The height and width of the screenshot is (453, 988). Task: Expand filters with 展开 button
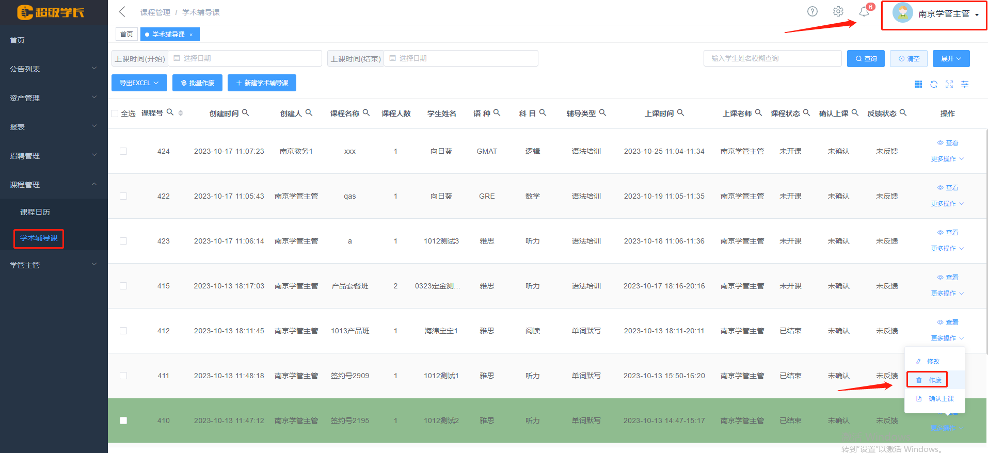click(x=950, y=59)
